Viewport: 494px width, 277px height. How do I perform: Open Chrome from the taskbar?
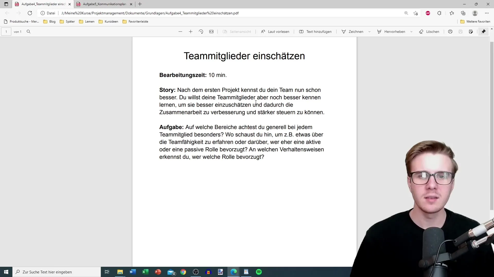pyautogui.click(x=183, y=272)
